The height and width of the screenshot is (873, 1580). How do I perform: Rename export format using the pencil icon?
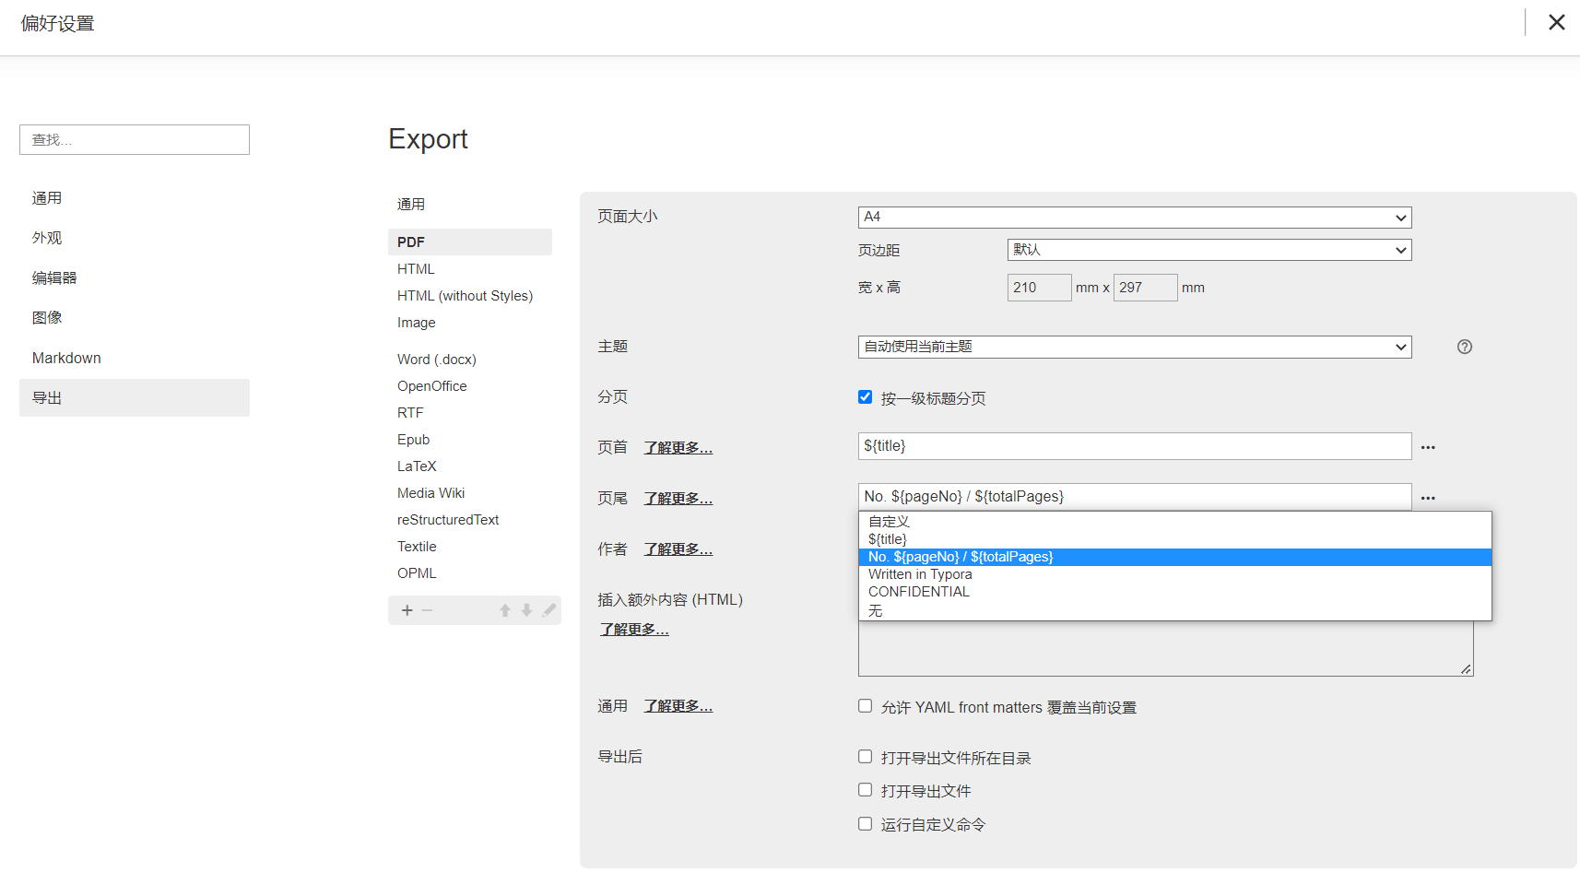[x=548, y=609]
